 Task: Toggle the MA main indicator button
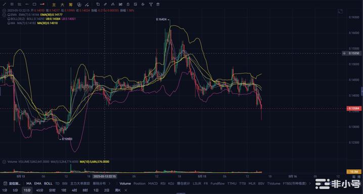click(29, 183)
